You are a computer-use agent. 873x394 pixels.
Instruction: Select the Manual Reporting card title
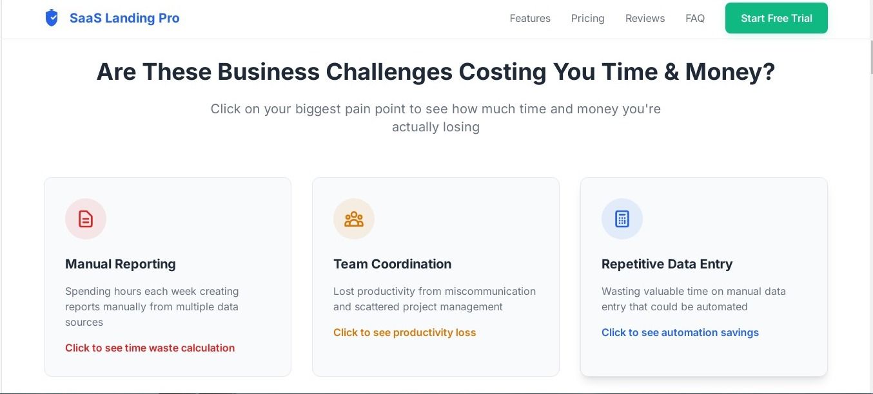121,264
